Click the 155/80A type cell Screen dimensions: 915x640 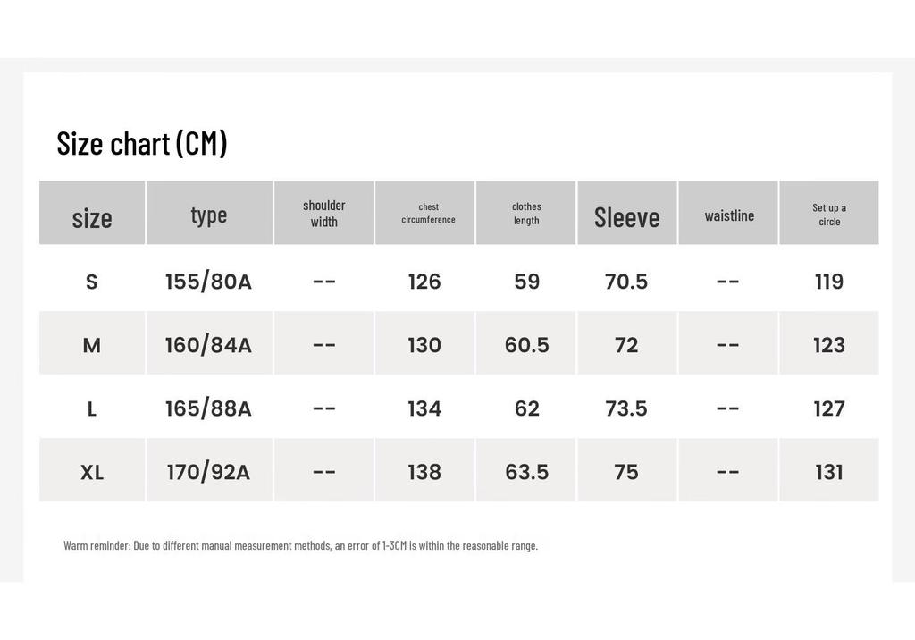click(208, 282)
